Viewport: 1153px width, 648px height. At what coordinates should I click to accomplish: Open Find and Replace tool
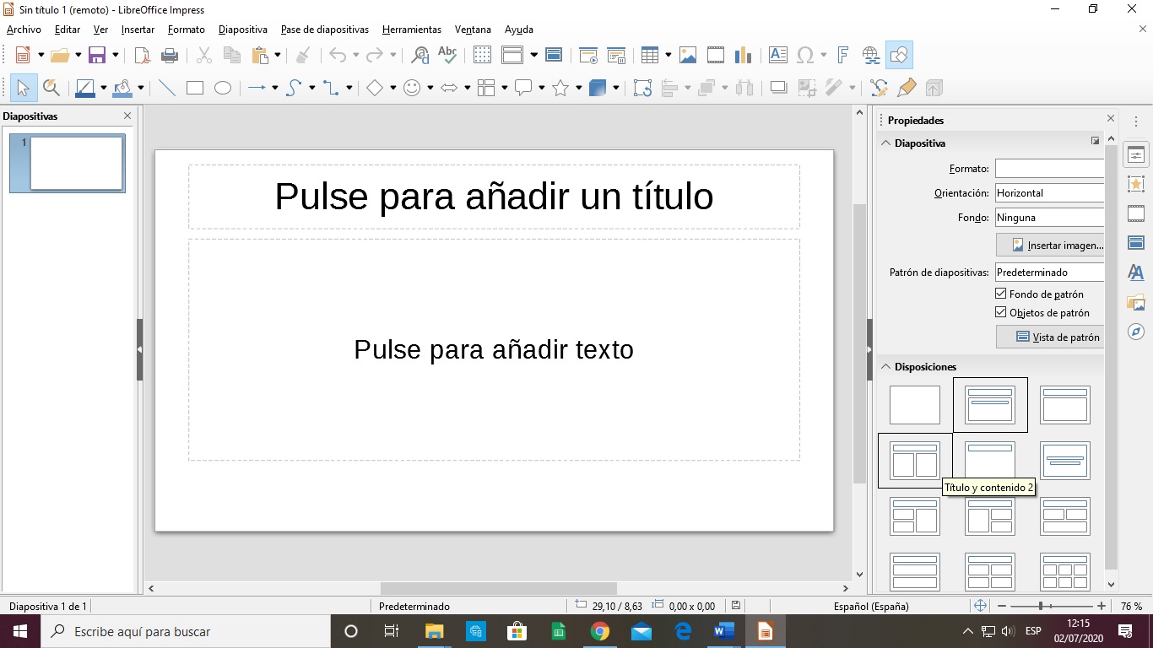[420, 56]
